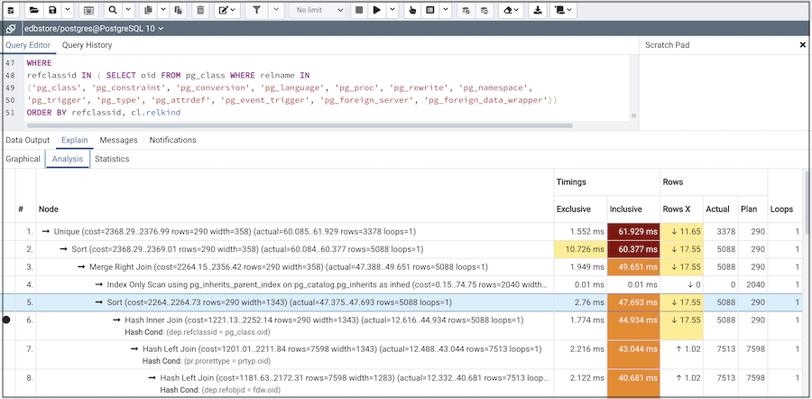Expand the Filter options dropdown
812x399 pixels.
tap(277, 10)
